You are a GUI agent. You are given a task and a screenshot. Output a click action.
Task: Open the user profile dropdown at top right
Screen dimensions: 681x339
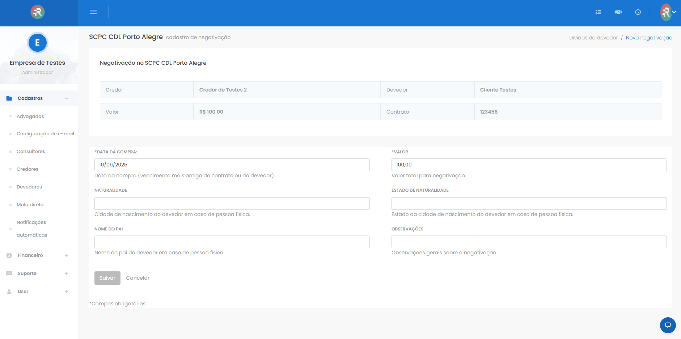(x=668, y=12)
